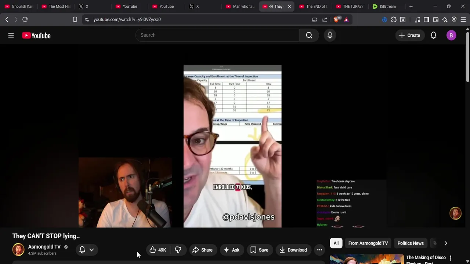The image size is (470, 264).
Task: Open Leo AI sparkle icon
Action: point(445,19)
